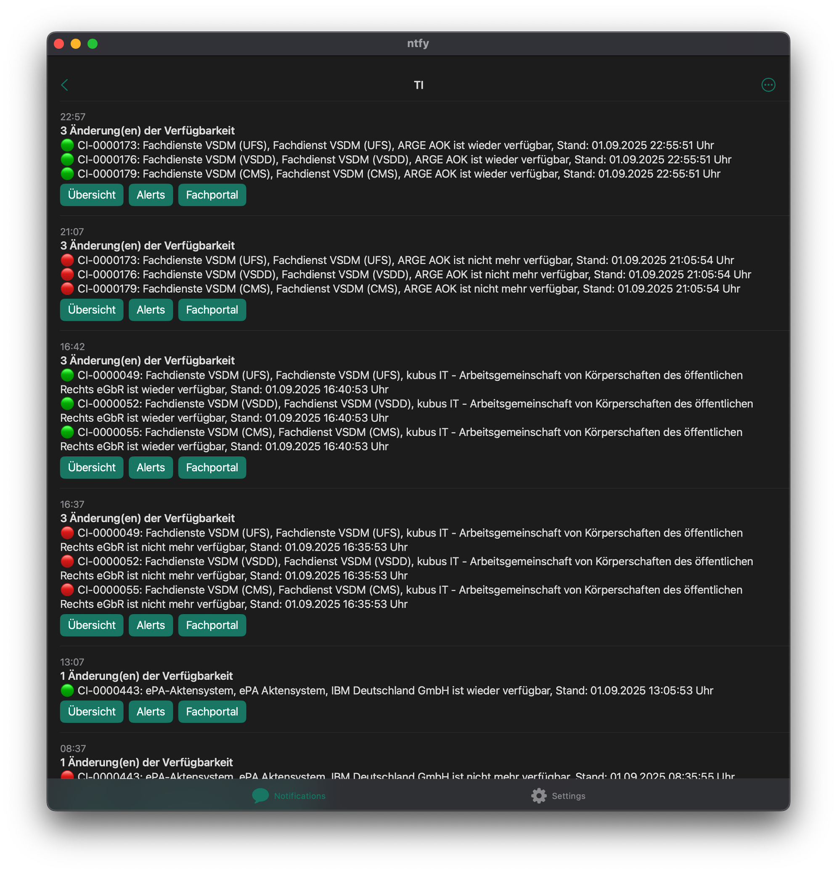The height and width of the screenshot is (873, 837).
Task: Click the CI-0000049 wieder verfügbar entry
Action: pyautogui.click(x=401, y=382)
